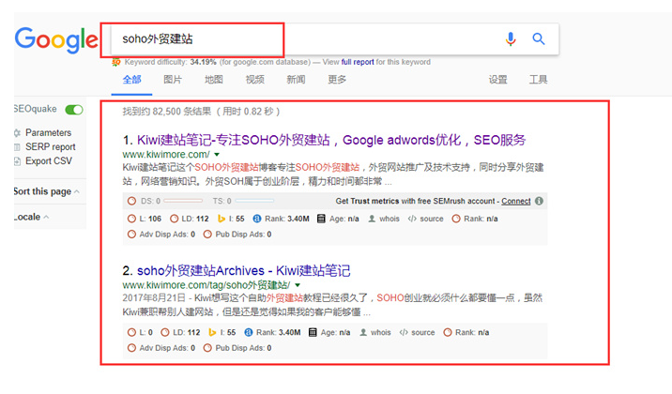
Task: Click the www.kiwimore.com/tag/soho外贸建站/ URL
Action: pos(206,285)
